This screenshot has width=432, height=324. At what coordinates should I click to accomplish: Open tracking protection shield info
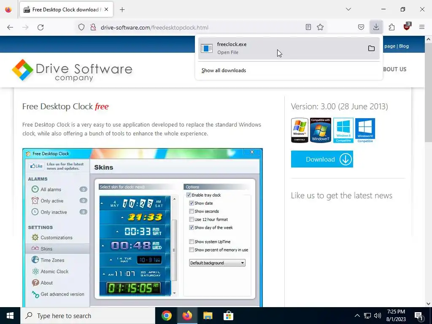[x=81, y=27]
